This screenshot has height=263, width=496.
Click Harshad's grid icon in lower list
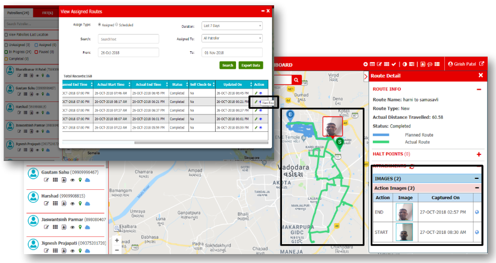pos(55,203)
